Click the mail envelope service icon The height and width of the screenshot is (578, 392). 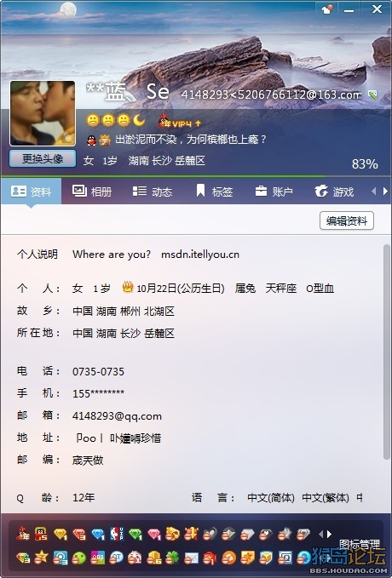click(x=191, y=558)
